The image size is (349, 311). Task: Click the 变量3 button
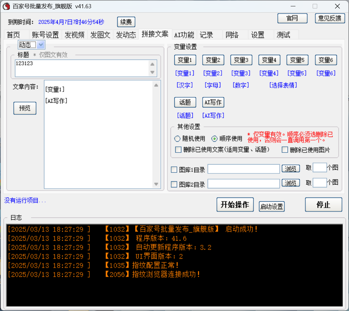coord(241,60)
